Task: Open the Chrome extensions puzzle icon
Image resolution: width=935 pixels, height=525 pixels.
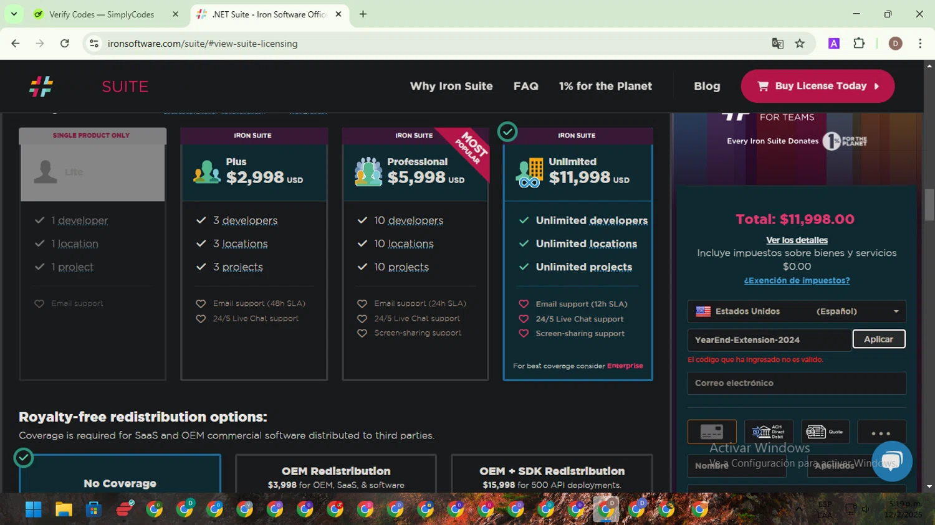Action: click(859, 44)
